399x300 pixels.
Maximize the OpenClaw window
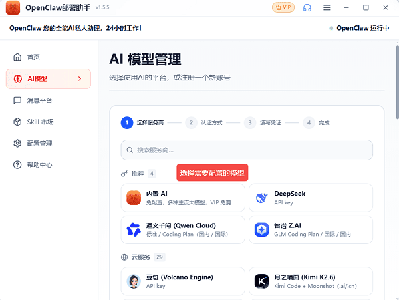pyautogui.click(x=366, y=7)
